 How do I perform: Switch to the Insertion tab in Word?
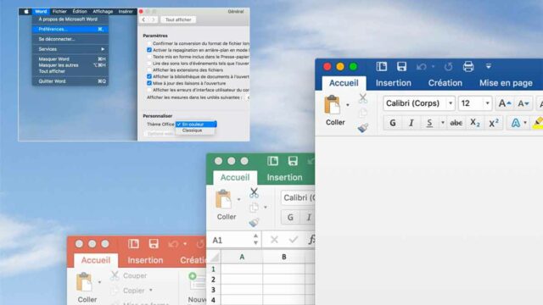tap(394, 83)
